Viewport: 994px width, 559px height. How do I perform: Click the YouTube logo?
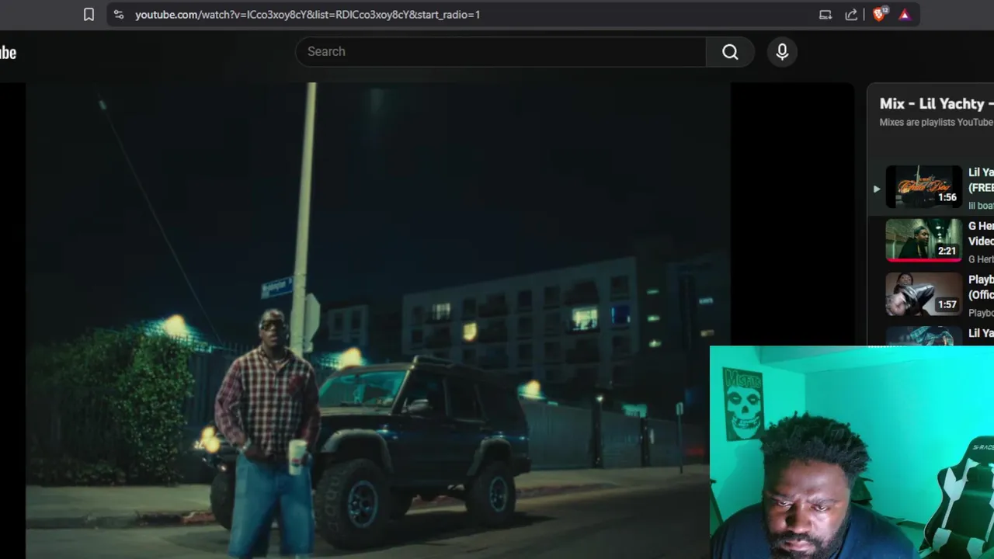pos(8,53)
